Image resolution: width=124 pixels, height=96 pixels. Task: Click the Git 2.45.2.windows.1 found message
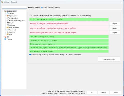click(69, 19)
